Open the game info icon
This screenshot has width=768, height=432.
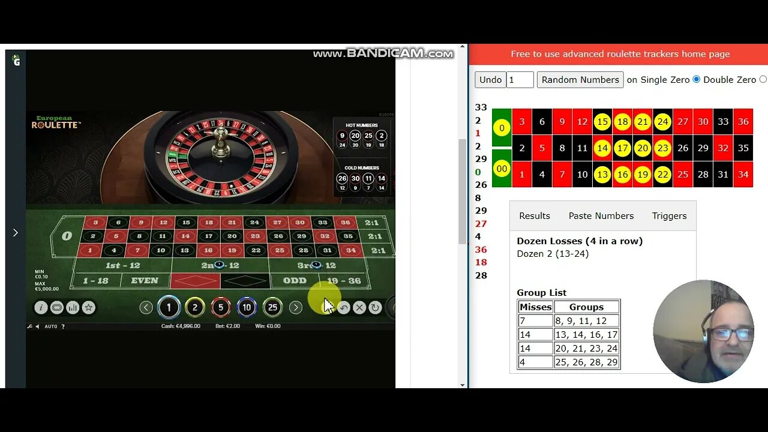click(41, 308)
